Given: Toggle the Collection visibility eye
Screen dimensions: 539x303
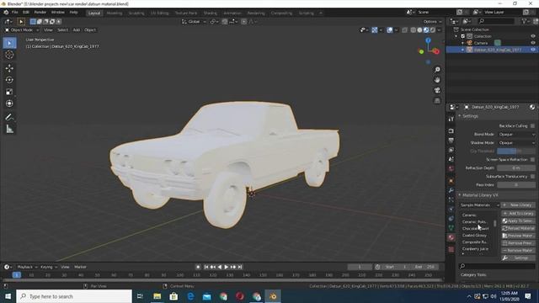Looking at the screenshot, I should (x=533, y=36).
